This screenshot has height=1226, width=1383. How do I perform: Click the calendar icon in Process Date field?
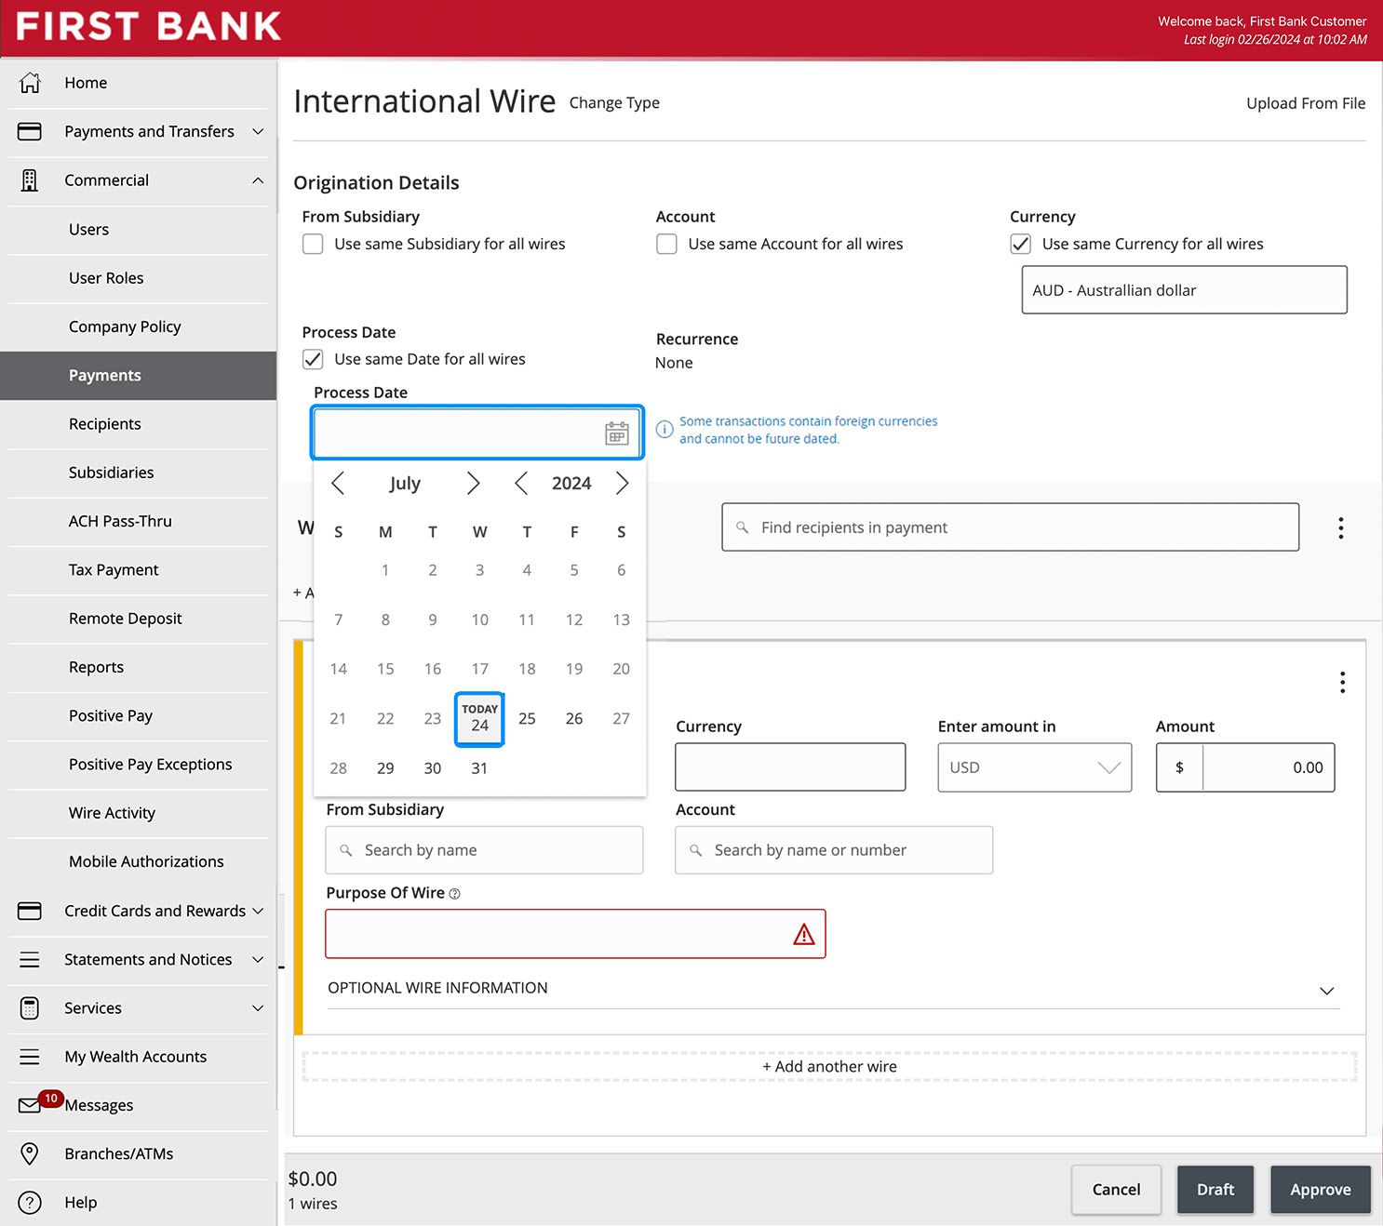617,433
